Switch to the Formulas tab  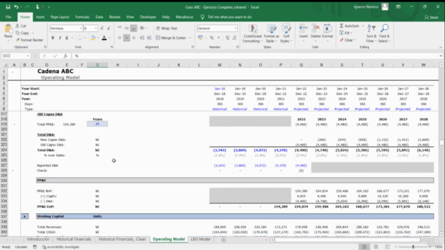[x=82, y=17]
